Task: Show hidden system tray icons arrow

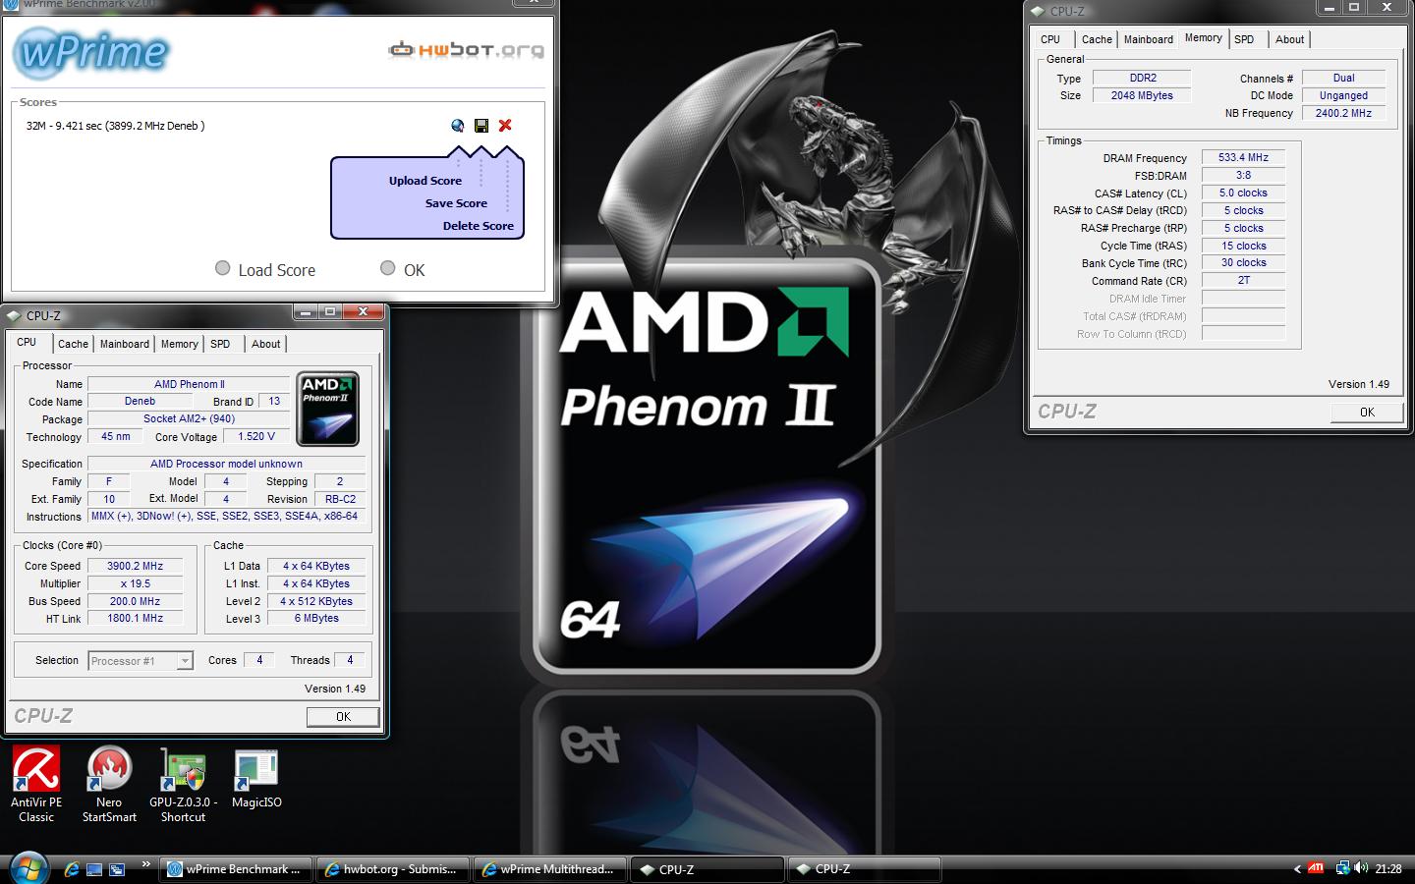Action: (x=1297, y=868)
